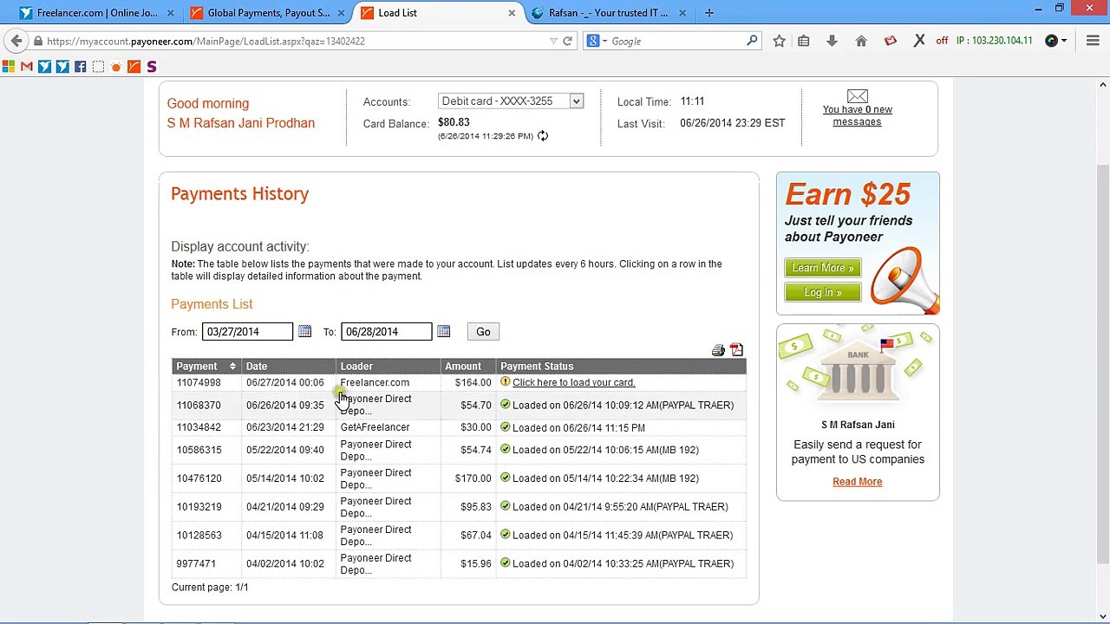Open the new messages link
This screenshot has height=624, width=1110.
tap(857, 115)
